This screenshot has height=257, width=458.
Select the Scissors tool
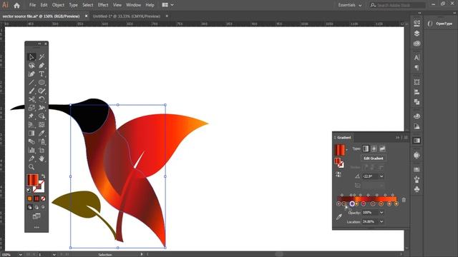[x=31, y=99]
